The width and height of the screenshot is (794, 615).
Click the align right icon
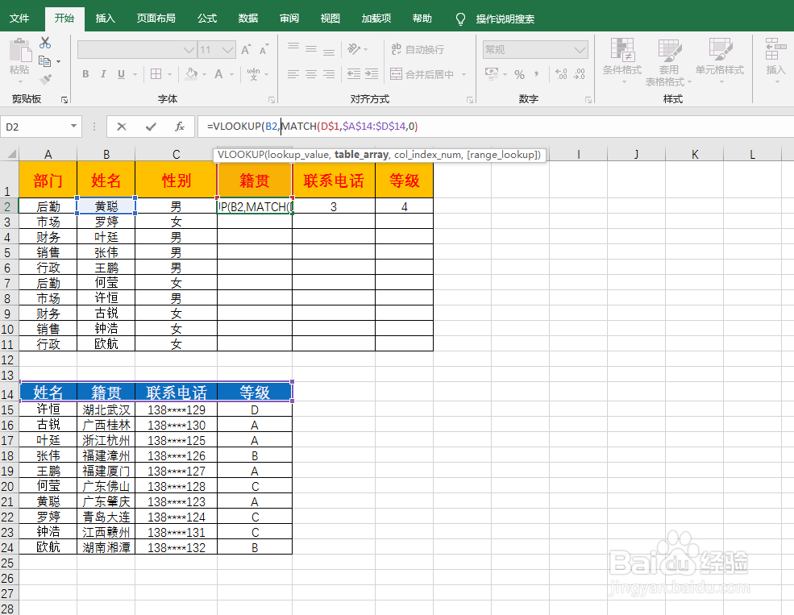pyautogui.click(x=329, y=74)
